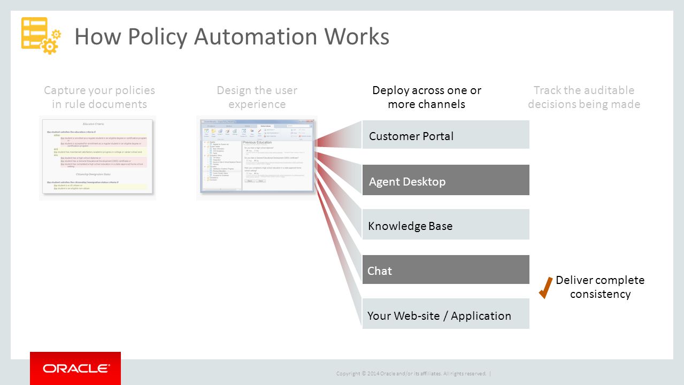Viewport: 684px width, 385px height.
Task: Click the Oracle copyright 2014 notice
Action: tap(411, 373)
